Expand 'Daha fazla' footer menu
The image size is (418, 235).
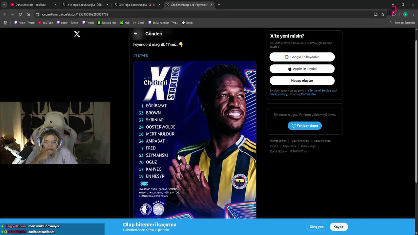pyautogui.click(x=279, y=151)
